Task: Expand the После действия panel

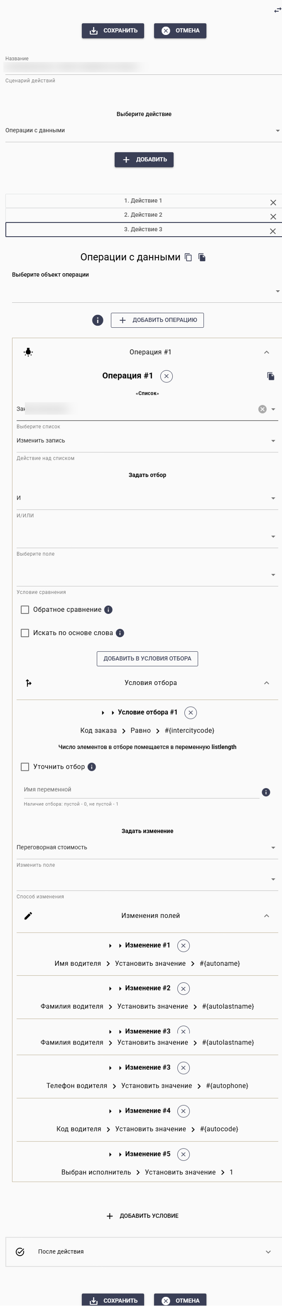Action: click(268, 1252)
